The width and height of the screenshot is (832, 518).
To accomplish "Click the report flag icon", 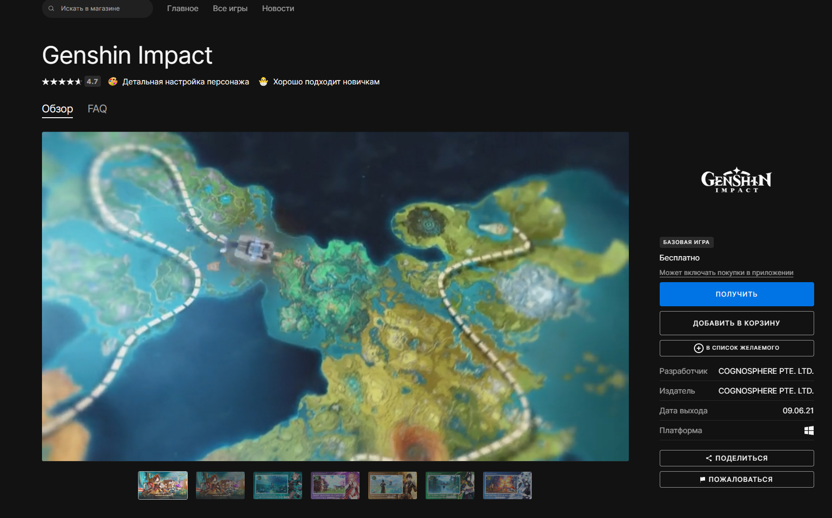I will pyautogui.click(x=703, y=479).
